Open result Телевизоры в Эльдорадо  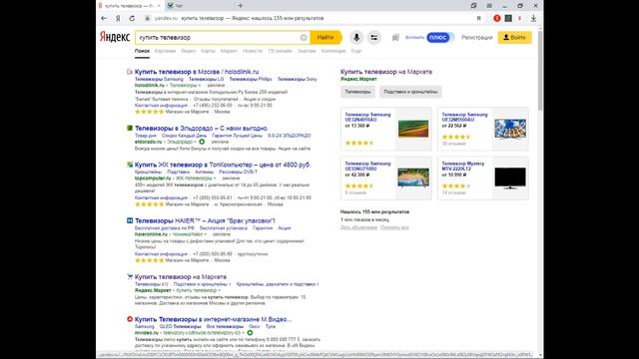click(x=202, y=128)
